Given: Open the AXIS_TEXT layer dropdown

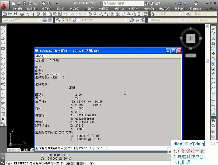Looking at the screenshot, I should pos(127,20).
